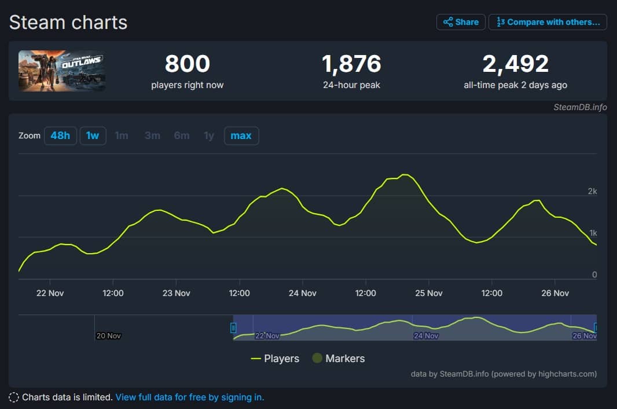Click the right navigator range handle
Screen dimensions: 617x409
[596, 327]
